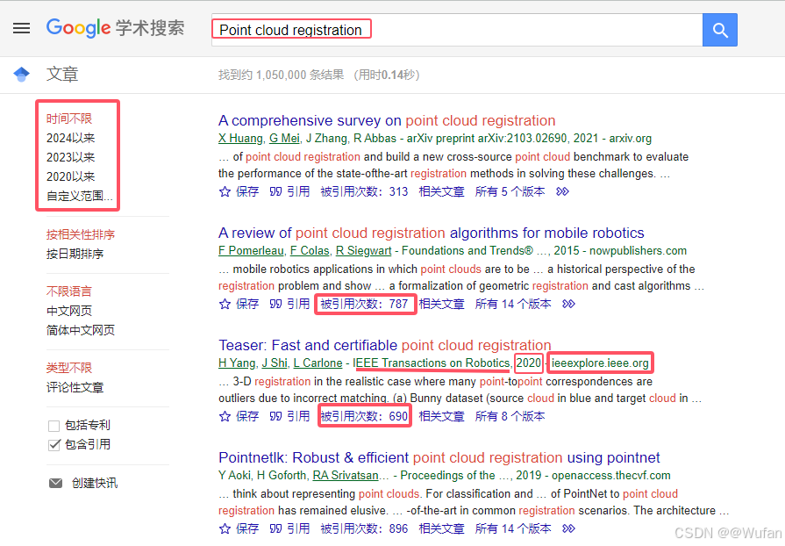Click quote cite icon for Teaser result

[x=275, y=416]
